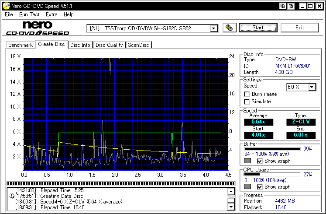This screenshot has height=214, width=326.
Task: Open the 6.0 X speed dropdown
Action: [x=312, y=87]
